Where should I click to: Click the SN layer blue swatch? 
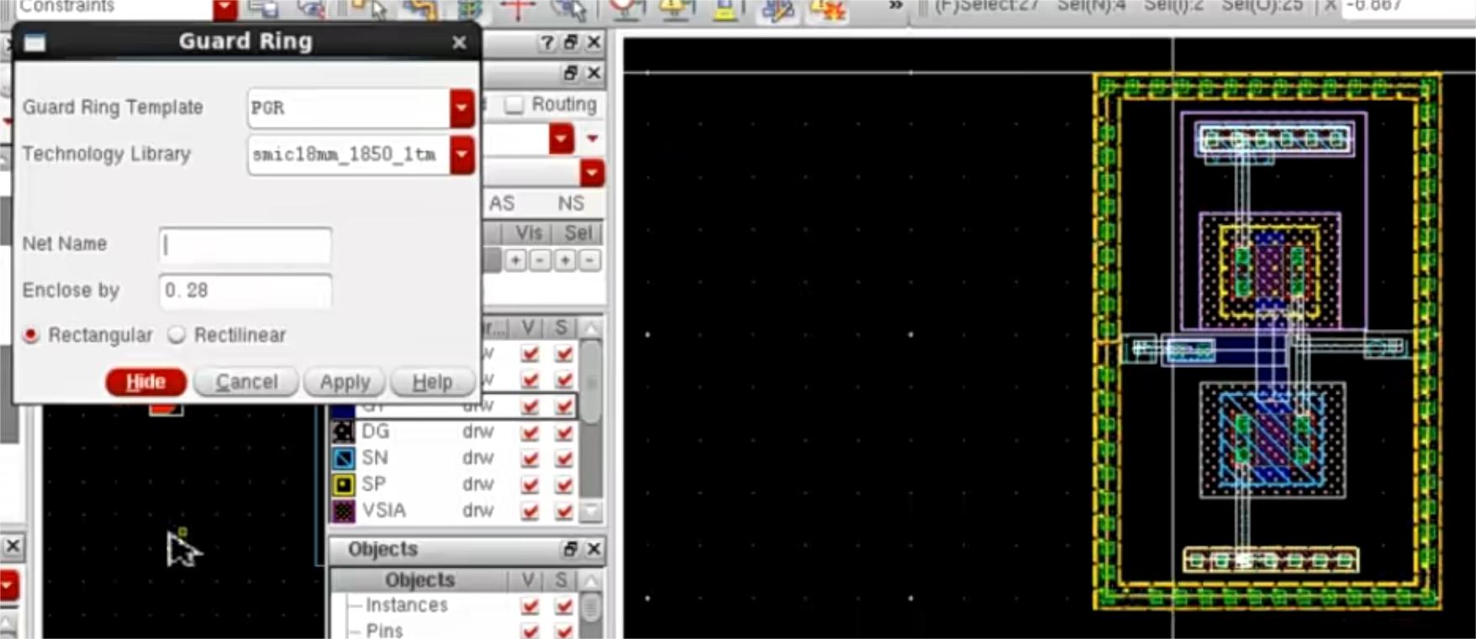click(344, 458)
